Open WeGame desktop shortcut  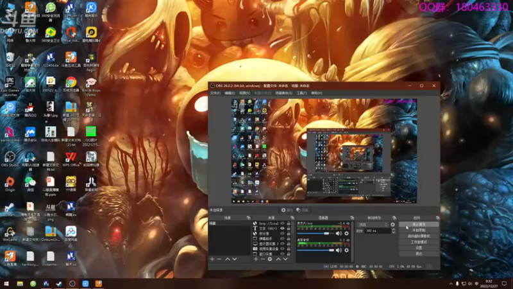[x=10, y=234]
